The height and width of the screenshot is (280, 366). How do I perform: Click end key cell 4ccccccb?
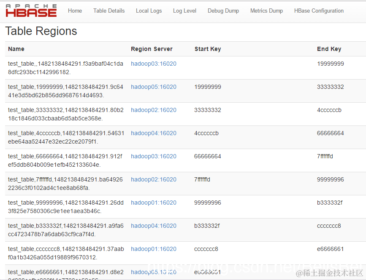click(329, 110)
